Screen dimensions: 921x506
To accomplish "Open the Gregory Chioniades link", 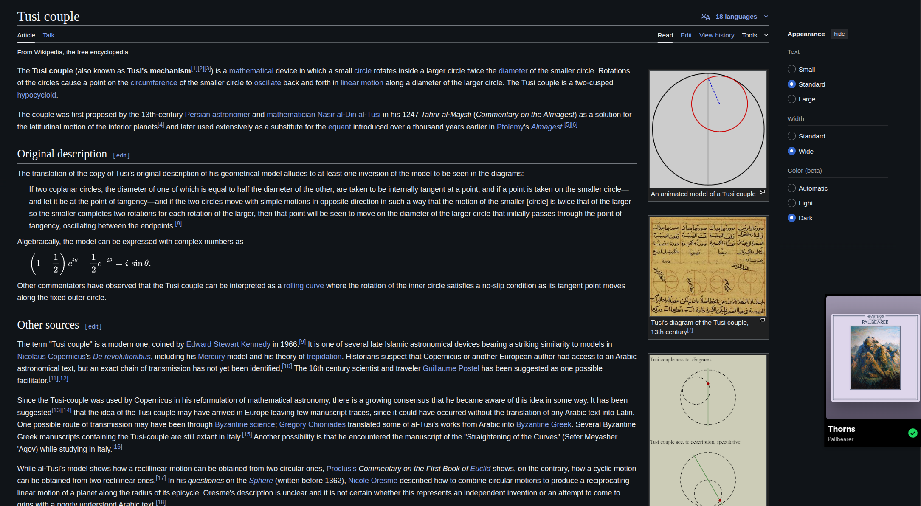I will [312, 424].
